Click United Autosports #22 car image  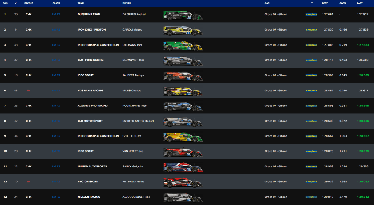point(183,167)
